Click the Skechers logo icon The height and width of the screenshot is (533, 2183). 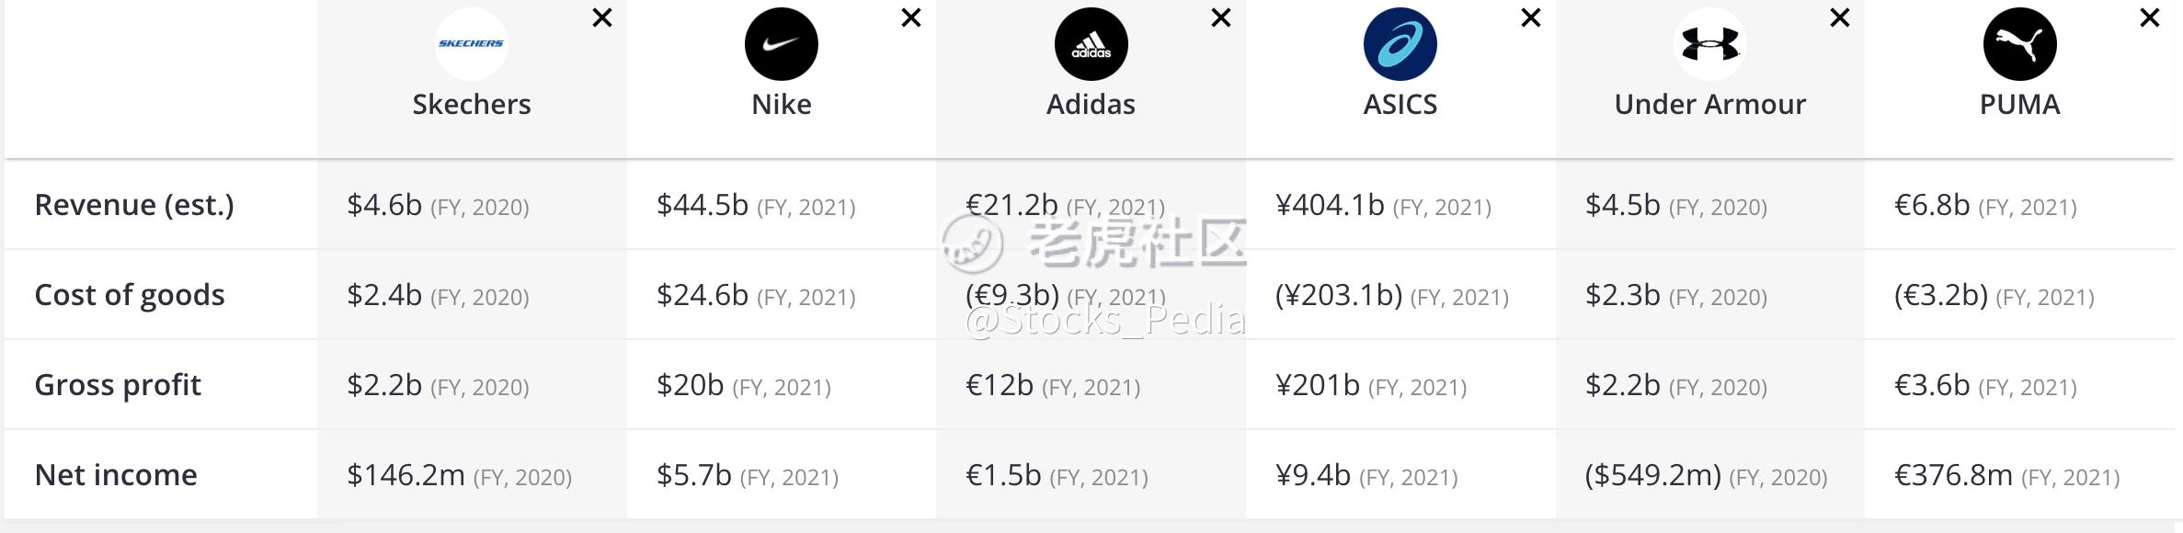click(471, 44)
